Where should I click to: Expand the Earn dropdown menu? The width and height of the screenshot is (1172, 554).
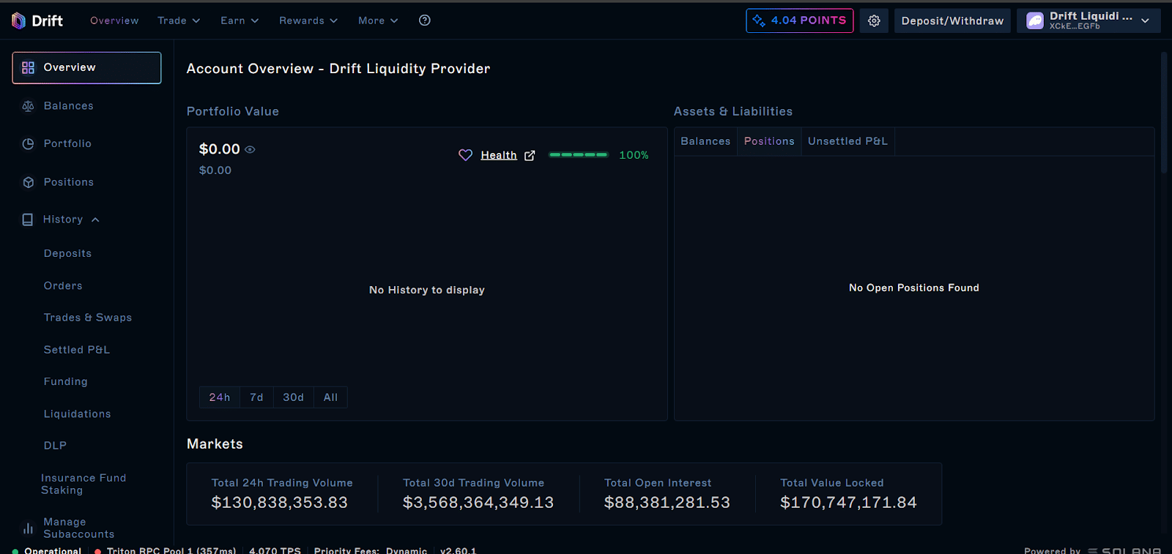pyautogui.click(x=240, y=20)
